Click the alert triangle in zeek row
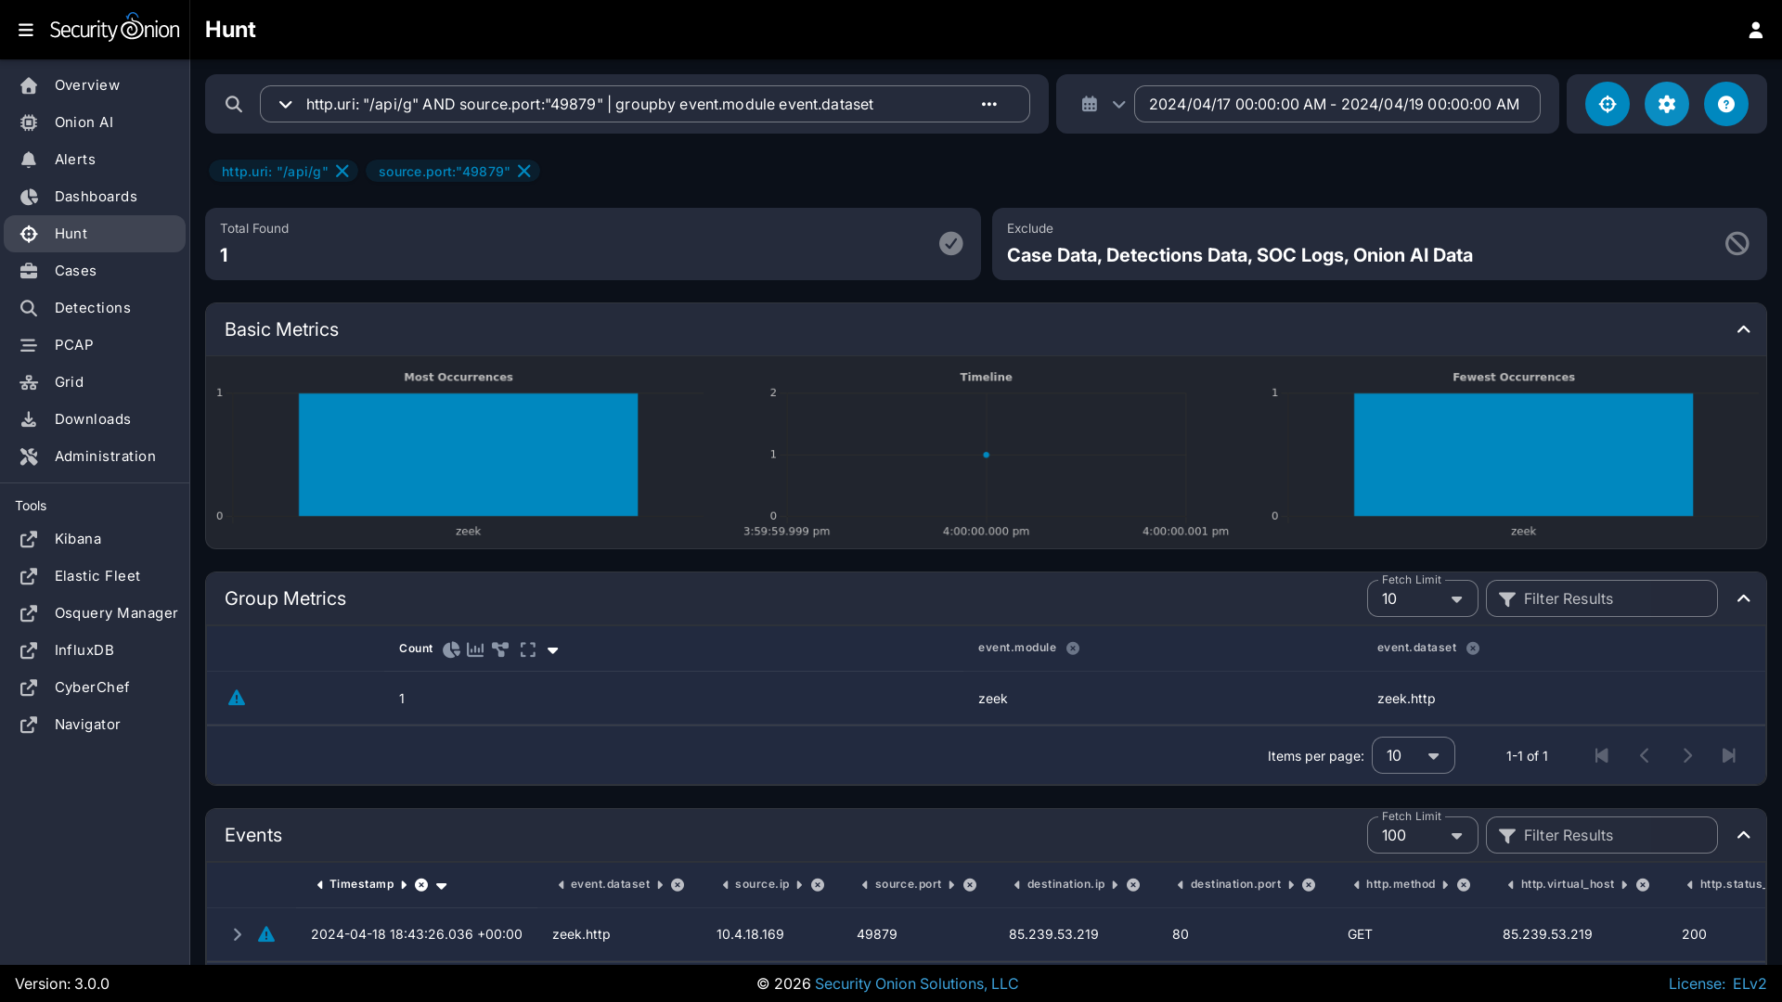1782x1002 pixels. [x=237, y=698]
